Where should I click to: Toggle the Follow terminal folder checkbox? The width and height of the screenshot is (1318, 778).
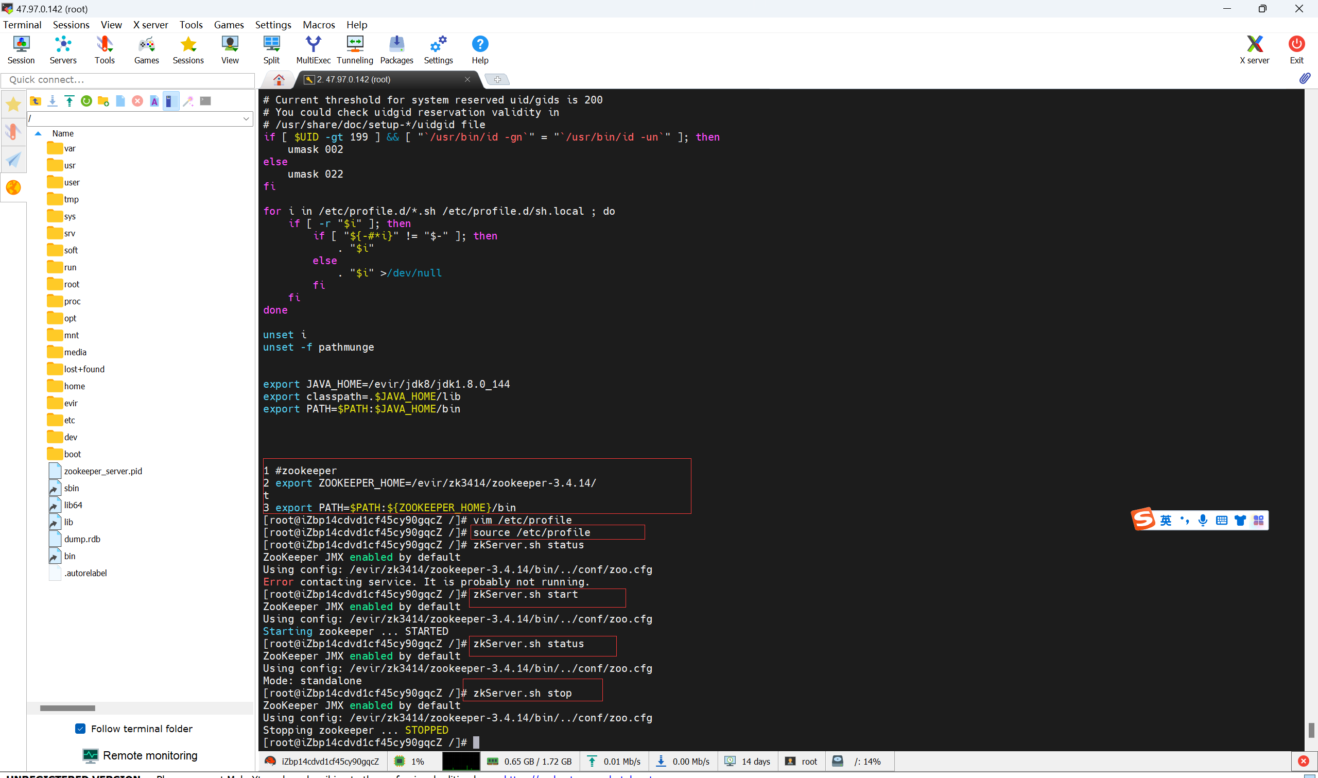(x=80, y=729)
